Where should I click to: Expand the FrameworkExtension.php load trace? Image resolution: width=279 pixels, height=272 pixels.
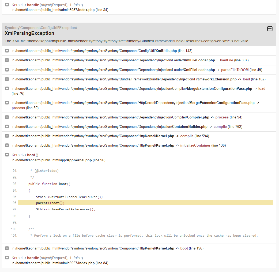7,79
